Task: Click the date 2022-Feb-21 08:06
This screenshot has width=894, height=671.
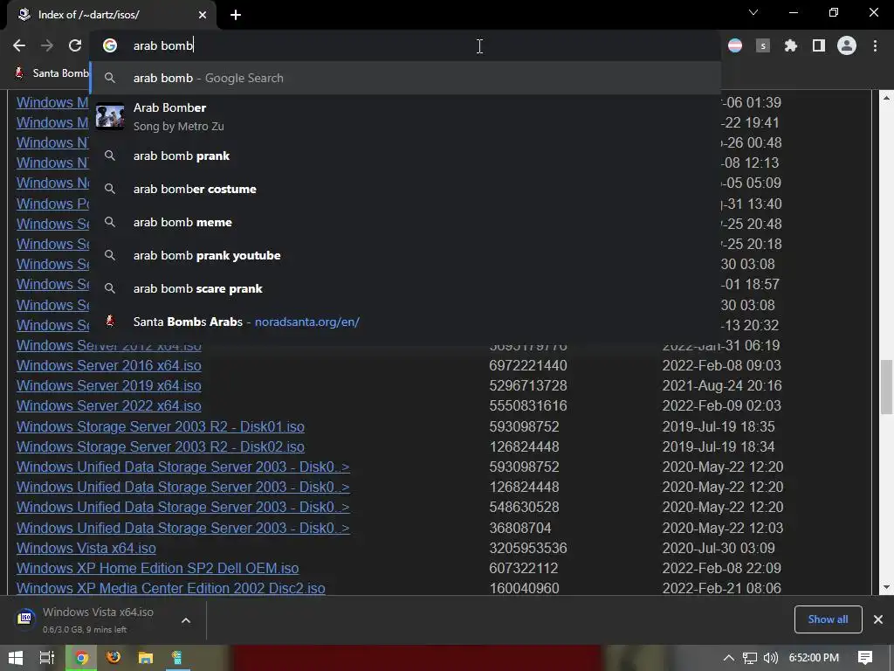Action: click(722, 588)
